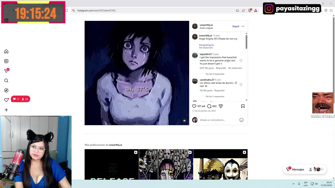This screenshot has height=188, width=335.
Task: Open the emoji picker in comment box
Action: 242,120
